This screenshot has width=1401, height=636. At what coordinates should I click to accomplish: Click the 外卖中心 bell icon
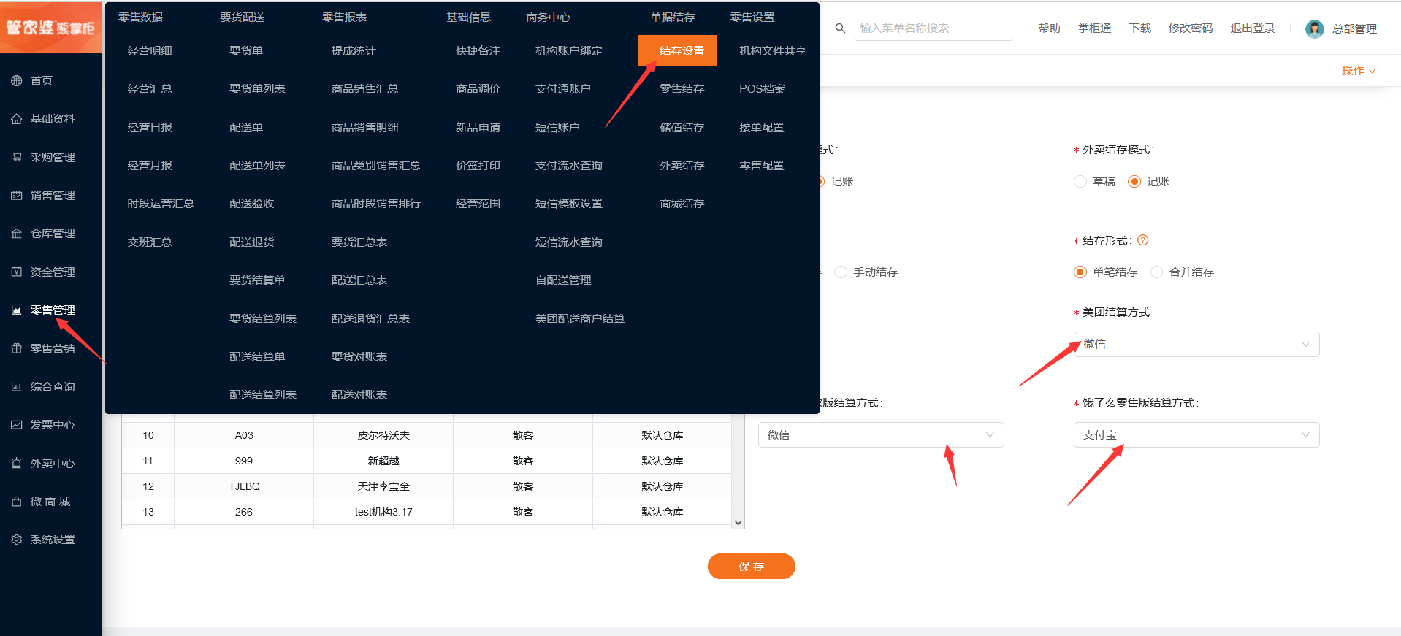[16, 463]
